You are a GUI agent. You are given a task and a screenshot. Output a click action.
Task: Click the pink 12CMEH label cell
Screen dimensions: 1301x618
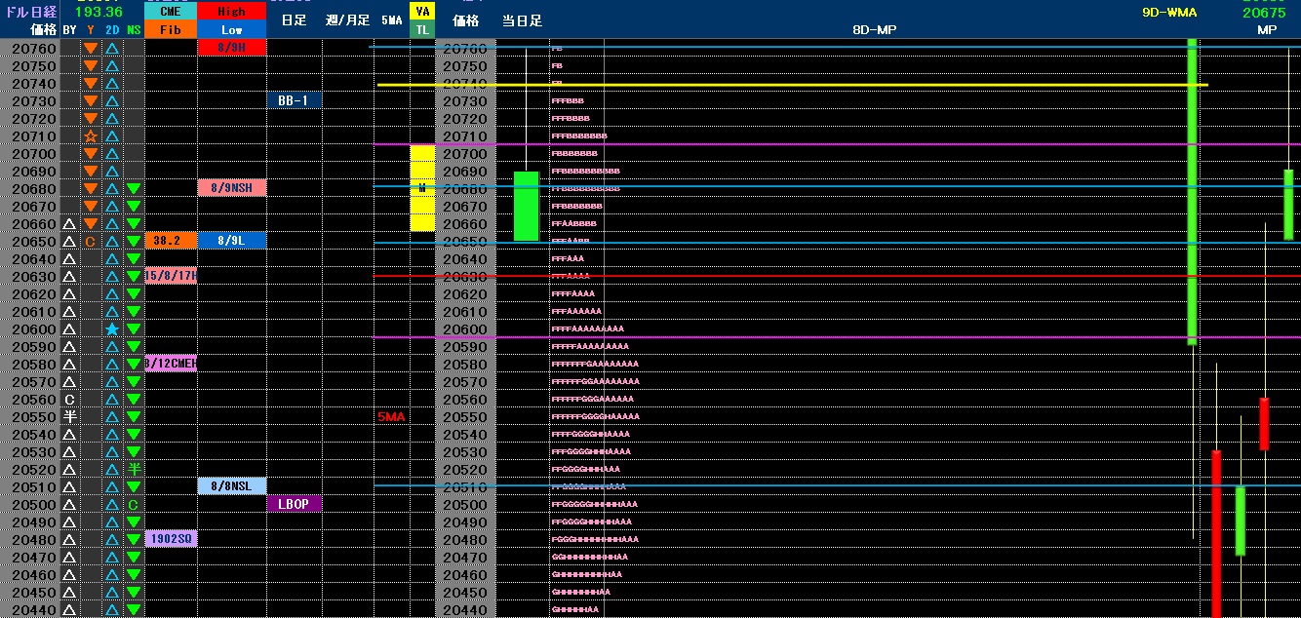(x=170, y=364)
